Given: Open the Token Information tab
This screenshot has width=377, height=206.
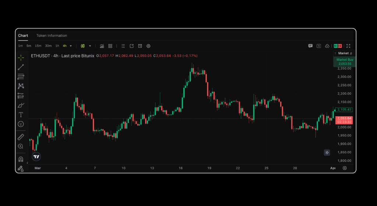Looking at the screenshot, I should 52,35.
